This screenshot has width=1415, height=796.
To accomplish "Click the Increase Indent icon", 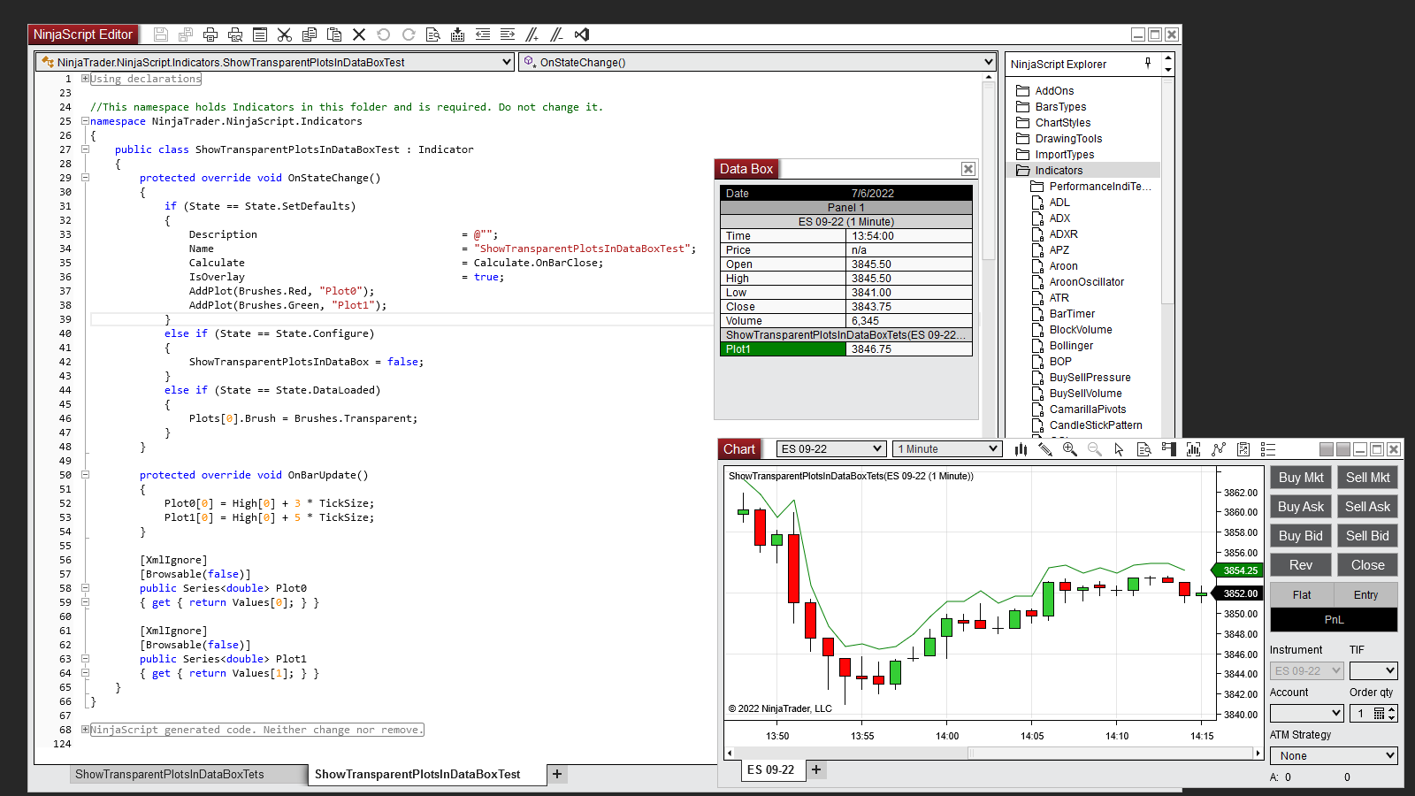I will [508, 34].
